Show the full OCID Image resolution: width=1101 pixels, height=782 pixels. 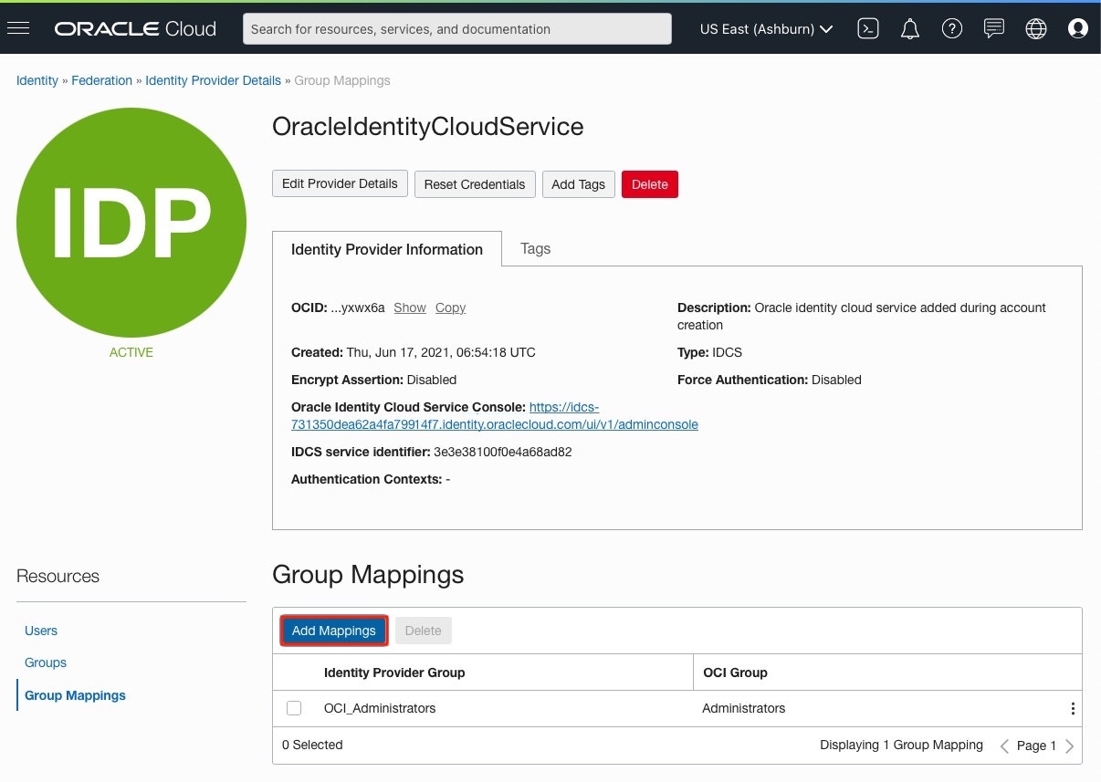point(410,308)
